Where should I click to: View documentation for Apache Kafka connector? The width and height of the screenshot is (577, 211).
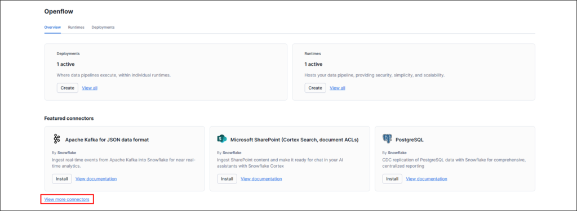pos(96,179)
